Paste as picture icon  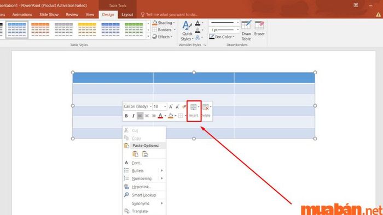click(x=144, y=154)
